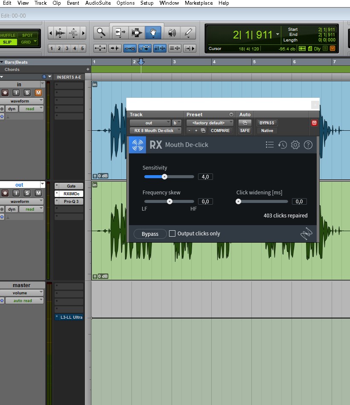Open 'out' track automation mode read
Viewport: 350px width, 405px height.
click(x=31, y=209)
